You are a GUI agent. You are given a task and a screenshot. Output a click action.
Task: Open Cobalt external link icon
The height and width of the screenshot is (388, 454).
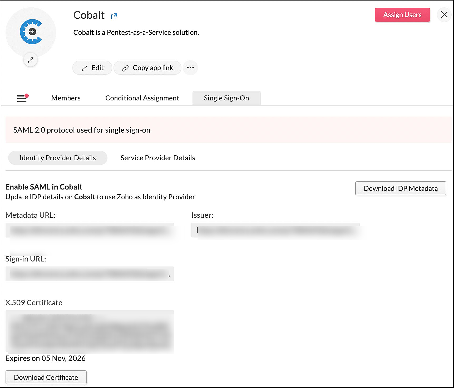[x=114, y=16]
